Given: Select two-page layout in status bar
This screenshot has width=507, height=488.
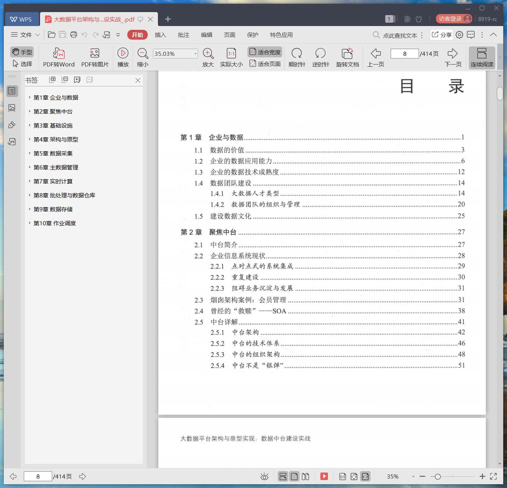Looking at the screenshot, I should (x=306, y=477).
